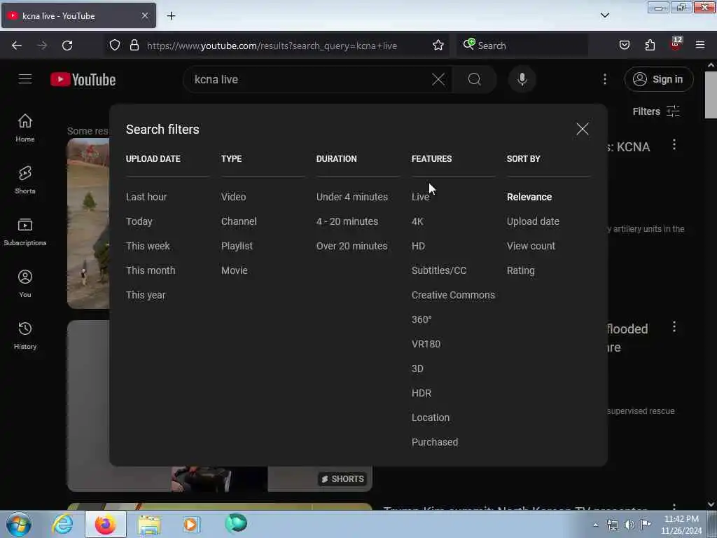This screenshot has width=717, height=538.
Task: Sort results by View count
Action: 531,246
